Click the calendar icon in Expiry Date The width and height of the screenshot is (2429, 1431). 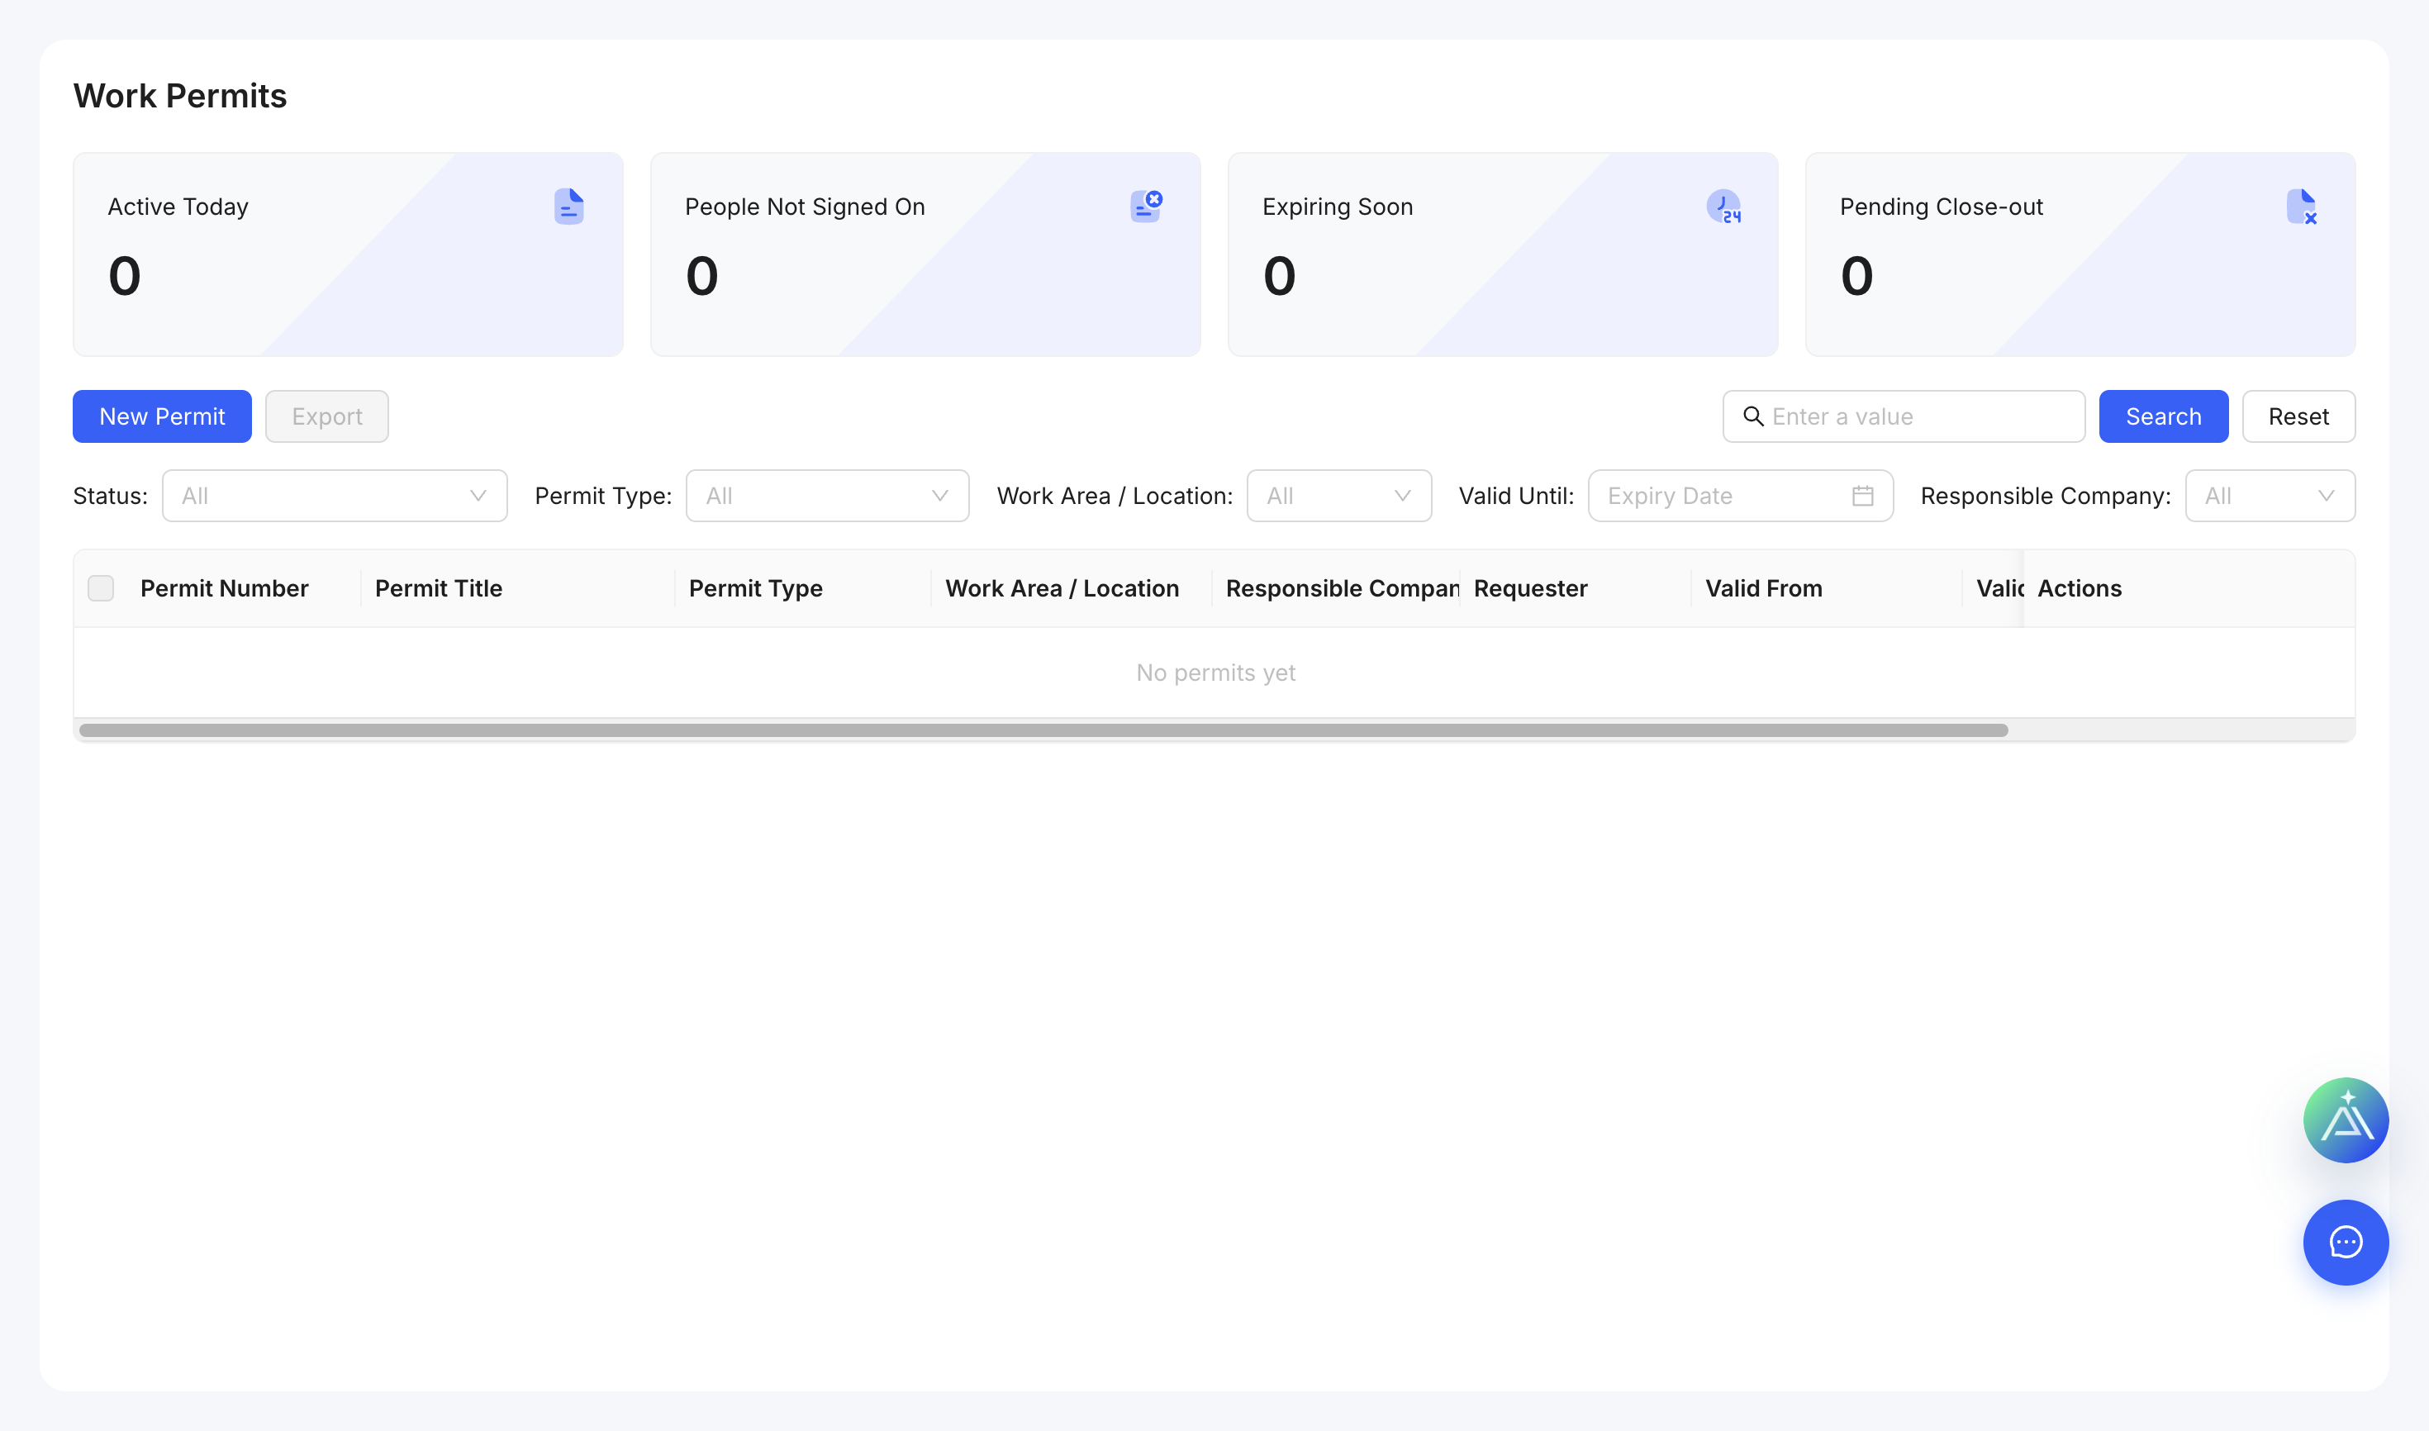coord(1862,496)
